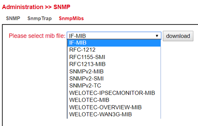This screenshot has height=126, width=198.
Task: Pick the SNMPv2-SMI option
Action: point(87,78)
